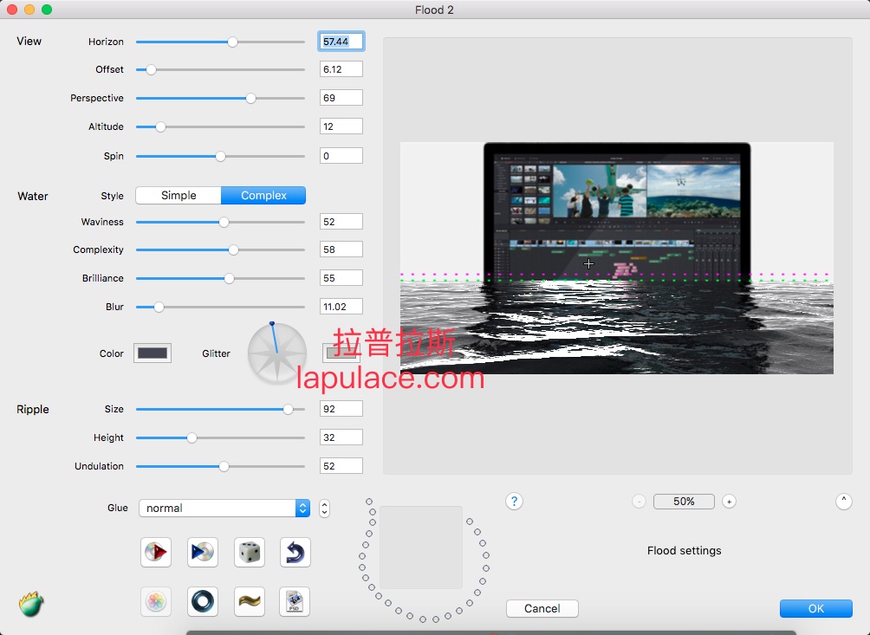Image resolution: width=870 pixels, height=635 pixels.
Task: Click the PSD file icon
Action: point(295,601)
